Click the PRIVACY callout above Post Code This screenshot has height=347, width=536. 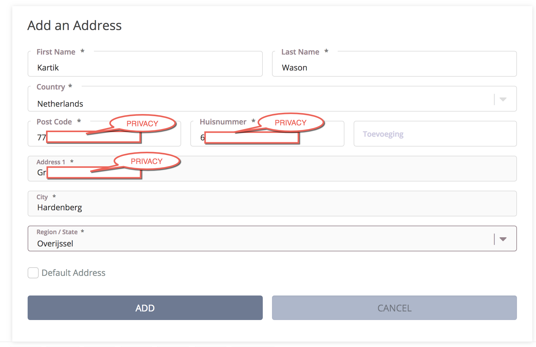pyautogui.click(x=142, y=124)
